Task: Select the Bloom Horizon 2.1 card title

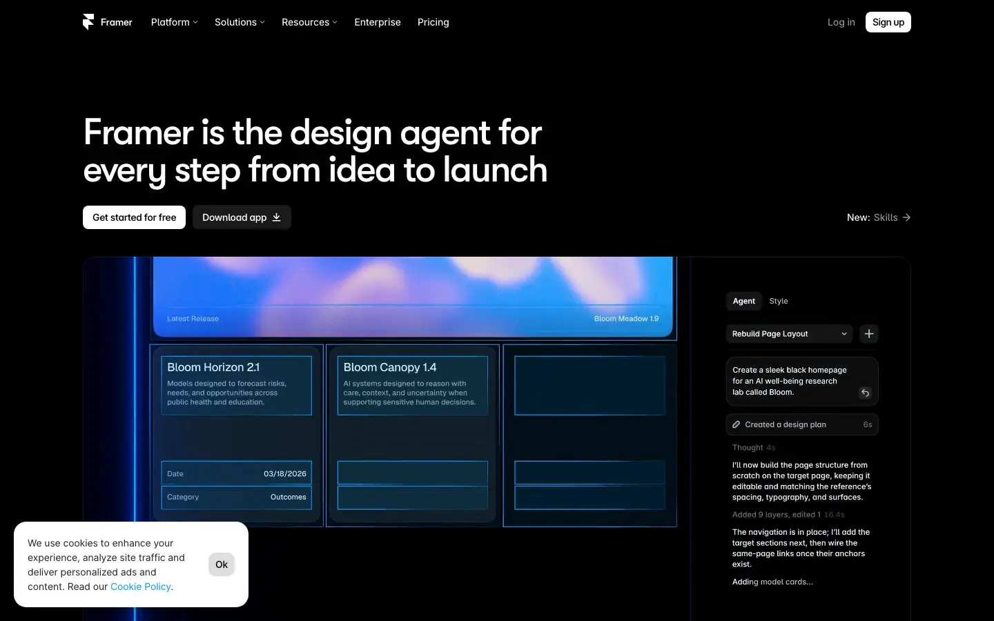Action: 213,367
